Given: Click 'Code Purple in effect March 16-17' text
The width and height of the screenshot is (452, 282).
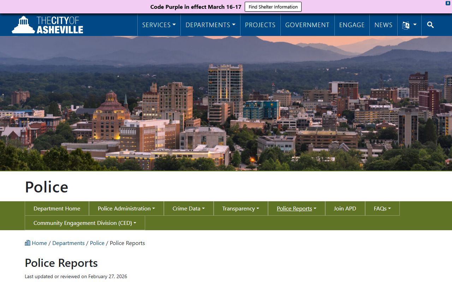Looking at the screenshot, I should (196, 7).
